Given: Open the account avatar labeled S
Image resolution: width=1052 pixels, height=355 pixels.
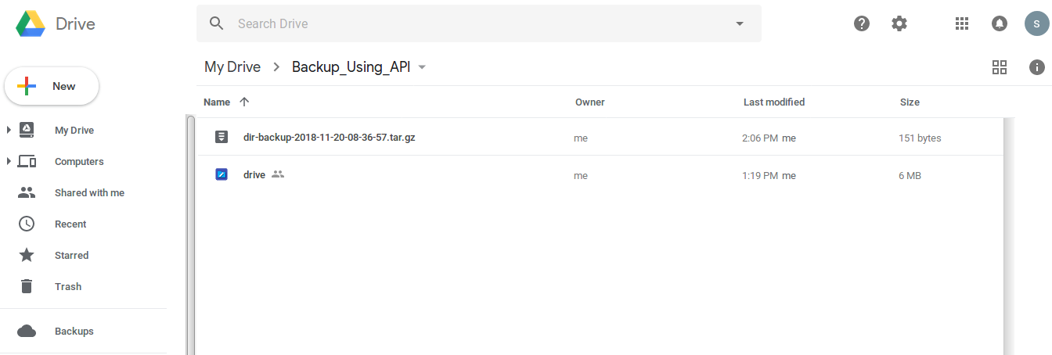Looking at the screenshot, I should tap(1036, 23).
